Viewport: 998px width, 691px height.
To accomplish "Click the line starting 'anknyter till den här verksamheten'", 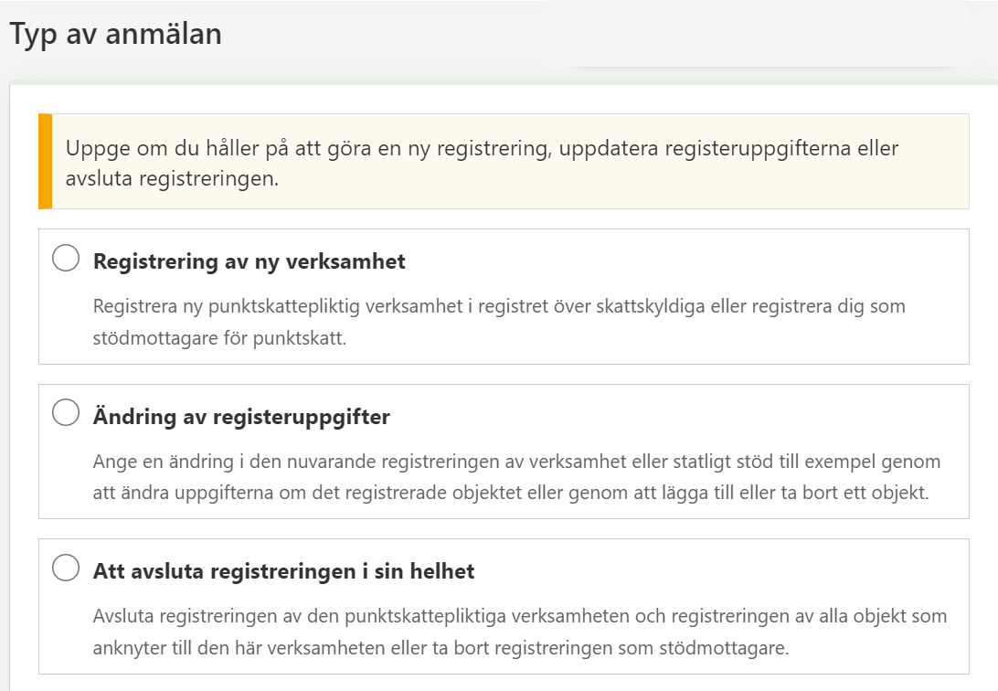I will 441,648.
